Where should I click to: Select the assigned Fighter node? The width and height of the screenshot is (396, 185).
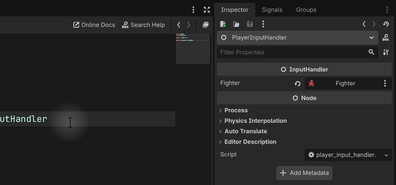[x=342, y=83]
